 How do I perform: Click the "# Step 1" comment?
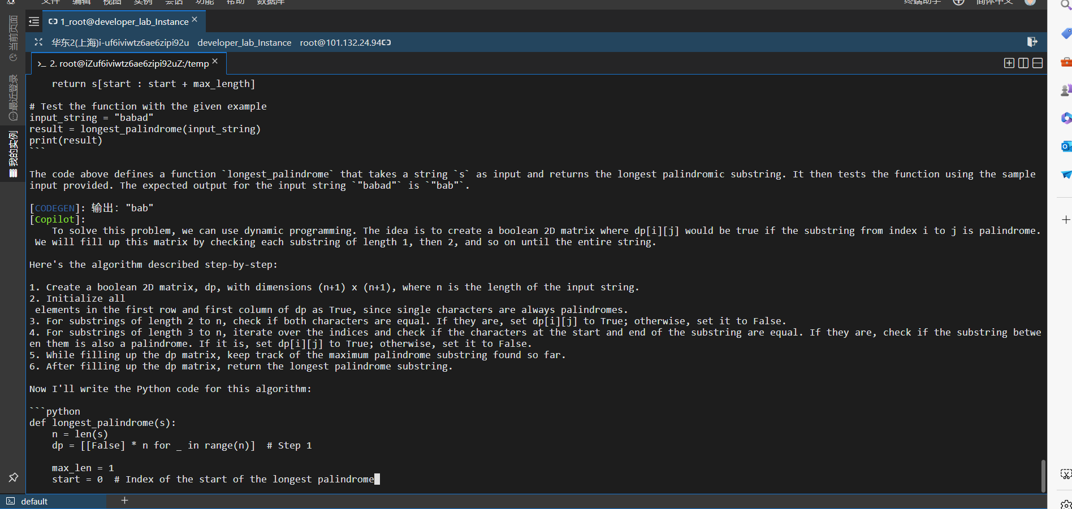click(x=289, y=445)
